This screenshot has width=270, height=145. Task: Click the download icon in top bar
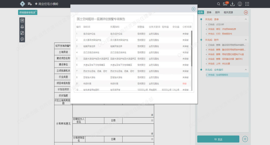point(233,4)
